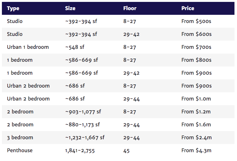Viewport: 237px width, 161px height.
Task: Select the Urban 1 bedroom cell
Action: click(x=28, y=47)
